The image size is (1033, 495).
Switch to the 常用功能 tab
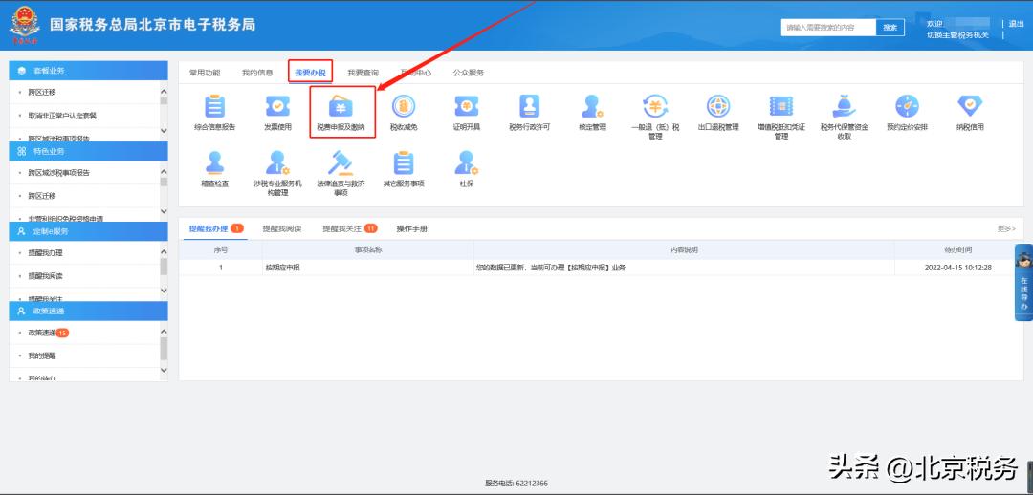click(205, 73)
